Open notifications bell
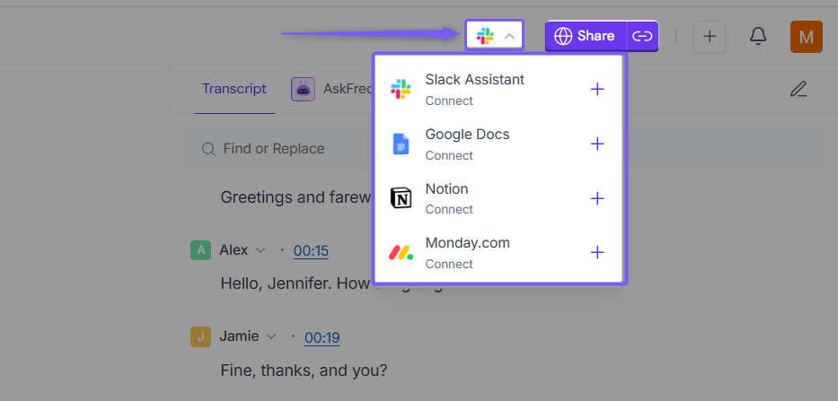838x401 pixels. (x=758, y=36)
